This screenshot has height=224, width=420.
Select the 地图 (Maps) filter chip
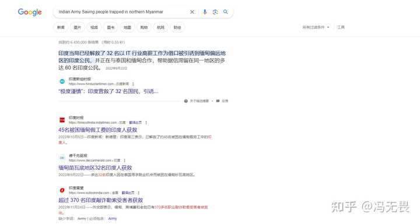pyautogui.click(x=127, y=27)
